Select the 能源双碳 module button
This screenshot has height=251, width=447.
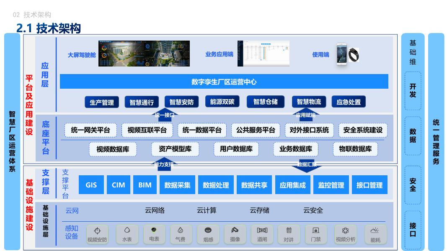point(222,102)
